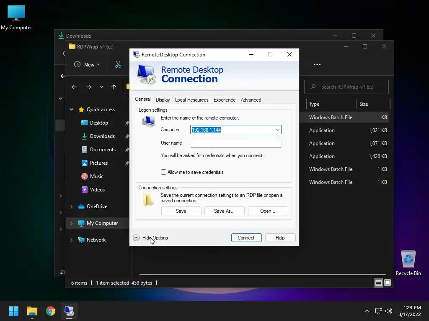This screenshot has height=321, width=429.
Task: Select the 1,021 KB Application row
Action: tap(344, 130)
